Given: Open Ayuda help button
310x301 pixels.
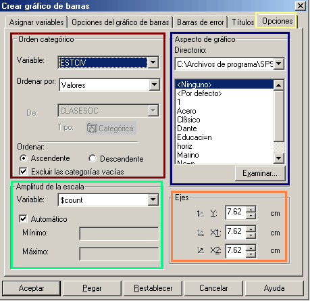Looking at the screenshot, I should point(274,288).
